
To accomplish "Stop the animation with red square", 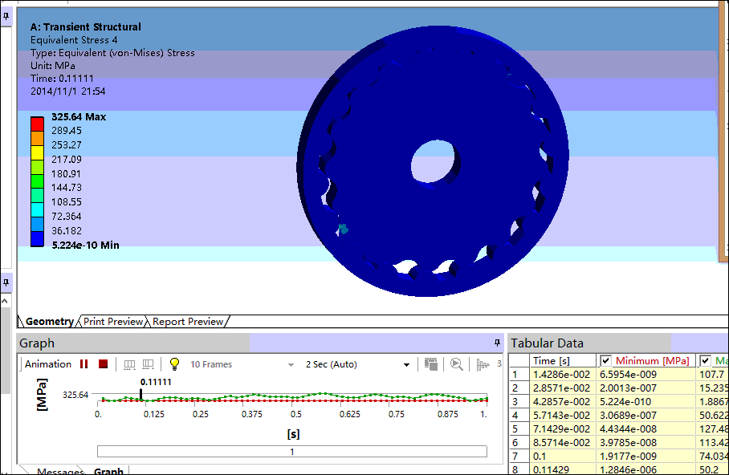I will [x=104, y=364].
